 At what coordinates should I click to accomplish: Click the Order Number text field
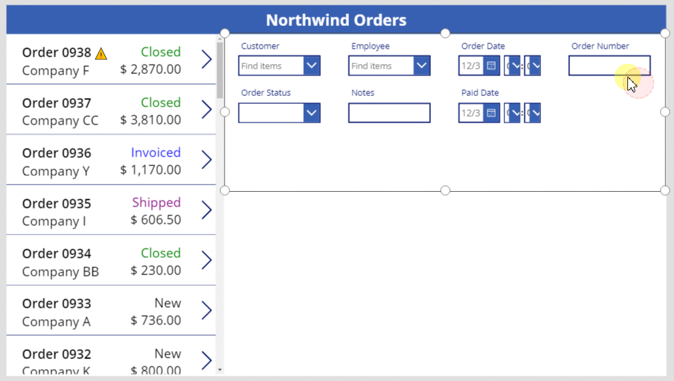[x=609, y=66]
